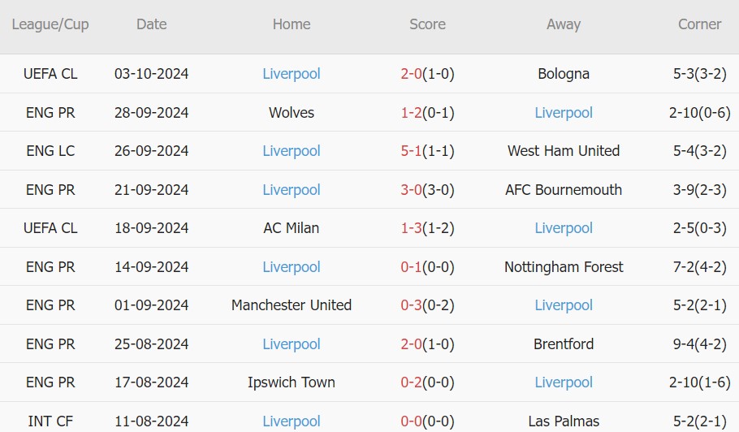Click the Date column header
The height and width of the screenshot is (432, 739).
[x=152, y=24]
